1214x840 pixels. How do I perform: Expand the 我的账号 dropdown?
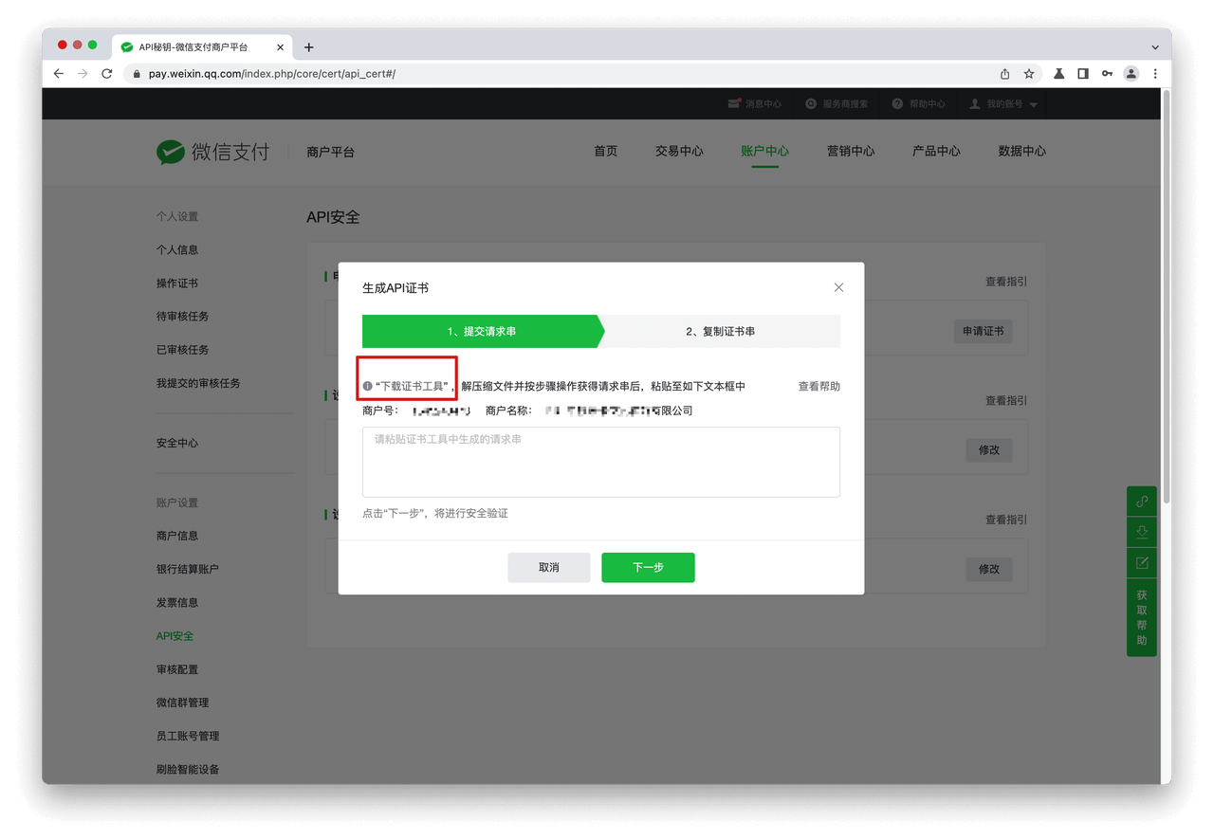[1033, 104]
